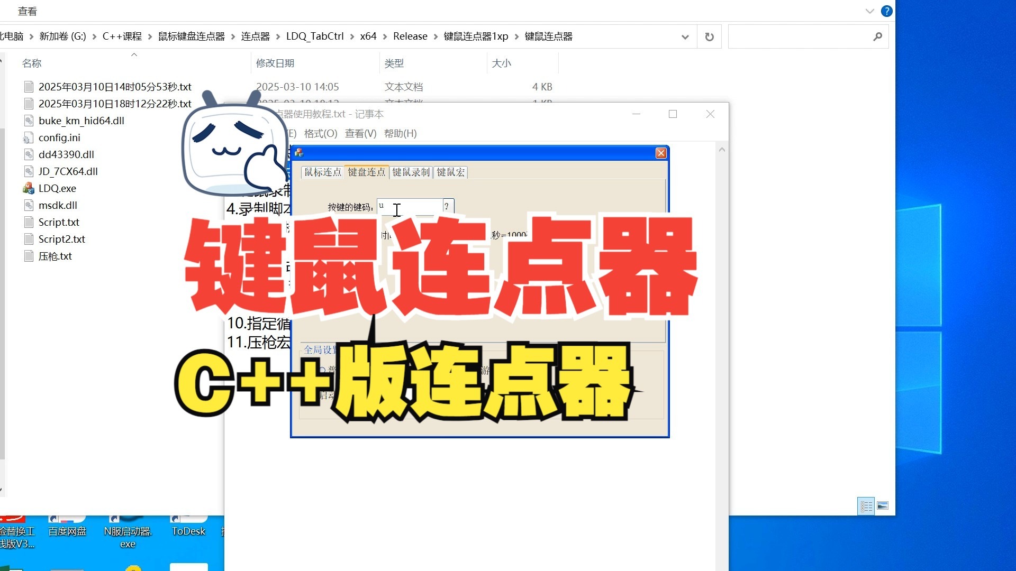This screenshot has height=571, width=1016.
Task: Expand the chevron after Release in the breadcrumb
Action: coord(436,36)
